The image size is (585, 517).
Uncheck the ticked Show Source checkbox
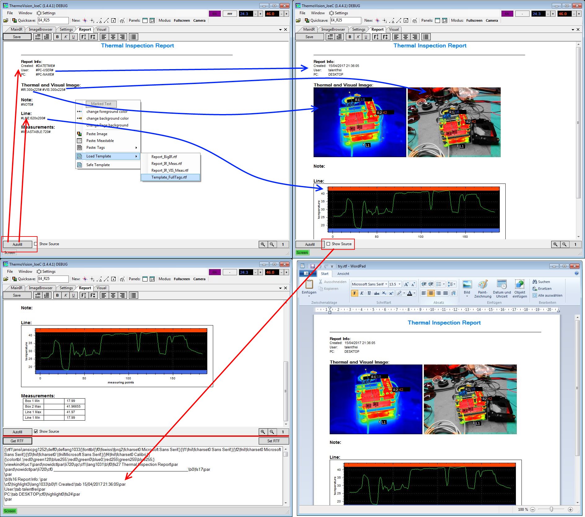[36, 431]
